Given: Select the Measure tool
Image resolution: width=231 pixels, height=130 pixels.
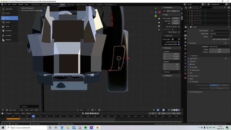Looking at the screenshot, I should (9, 40).
